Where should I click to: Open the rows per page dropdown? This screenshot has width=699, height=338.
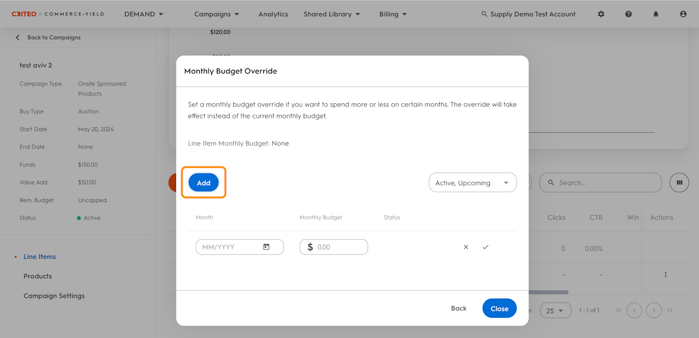tap(555, 310)
